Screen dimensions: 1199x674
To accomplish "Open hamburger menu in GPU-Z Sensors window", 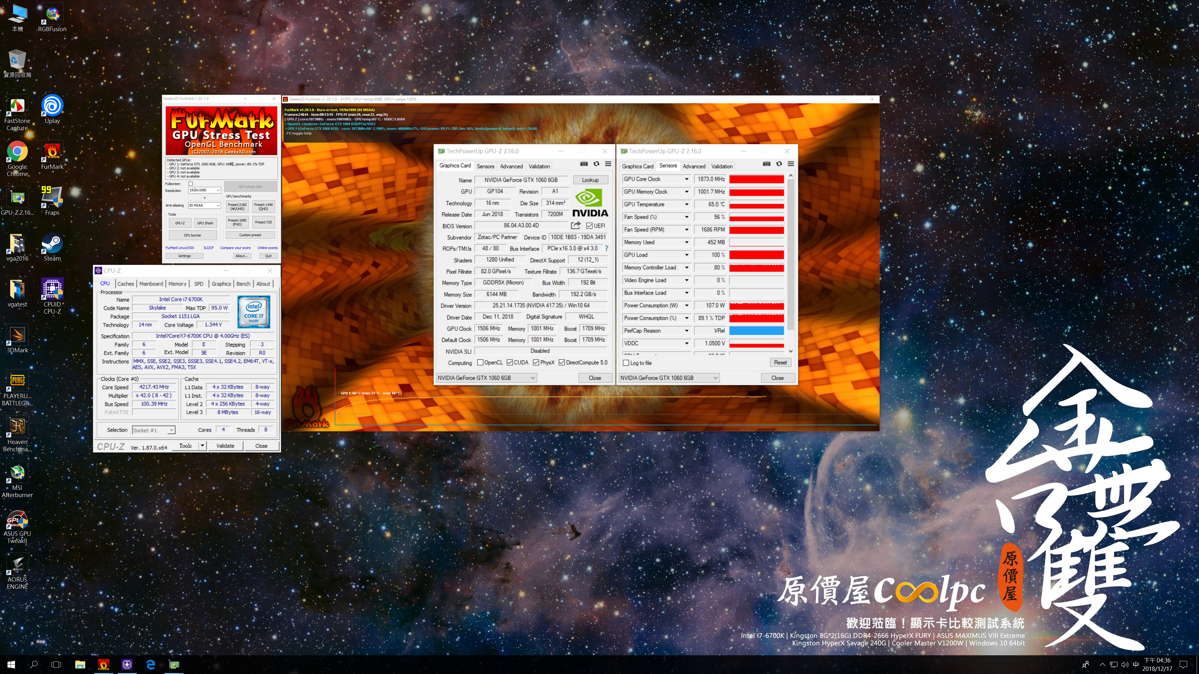I will 791,164.
